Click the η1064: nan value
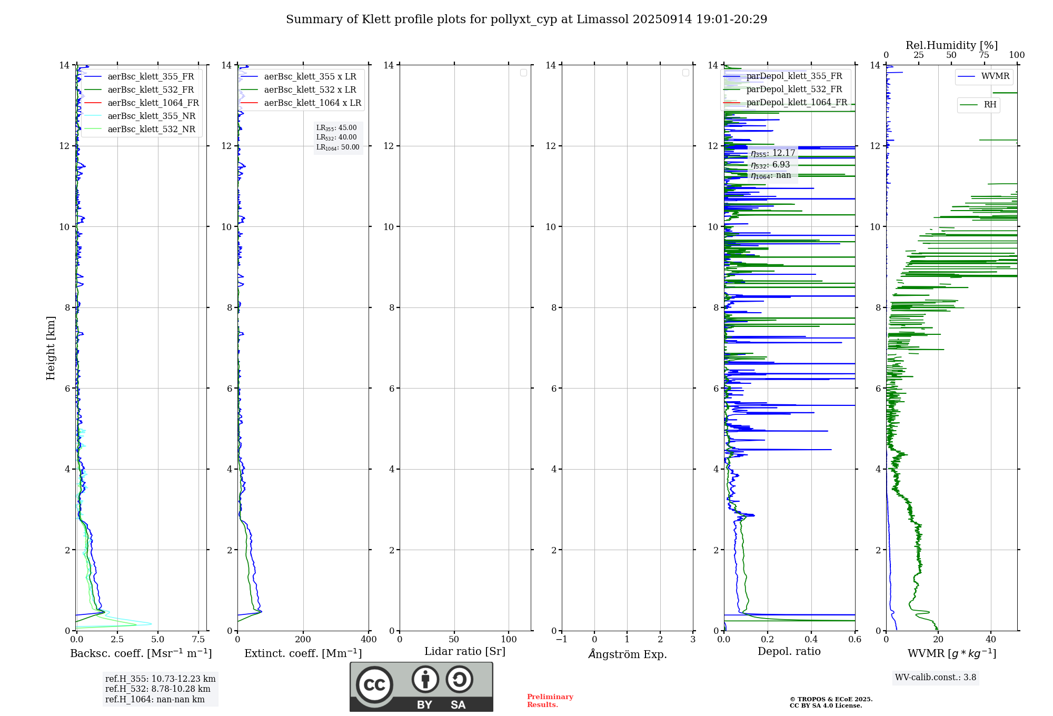Screen dimensions: 1053x716 771,175
